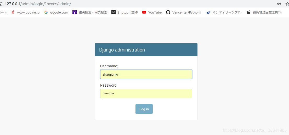Screen dimensions: 289x135
Task: Click the red goo favicon bookmark
Action: click(x=13, y=12)
